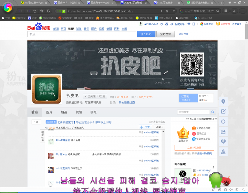Viewport: 248px width, 193px height.
Task: Open the 会员官网 link
Action: click(x=223, y=24)
